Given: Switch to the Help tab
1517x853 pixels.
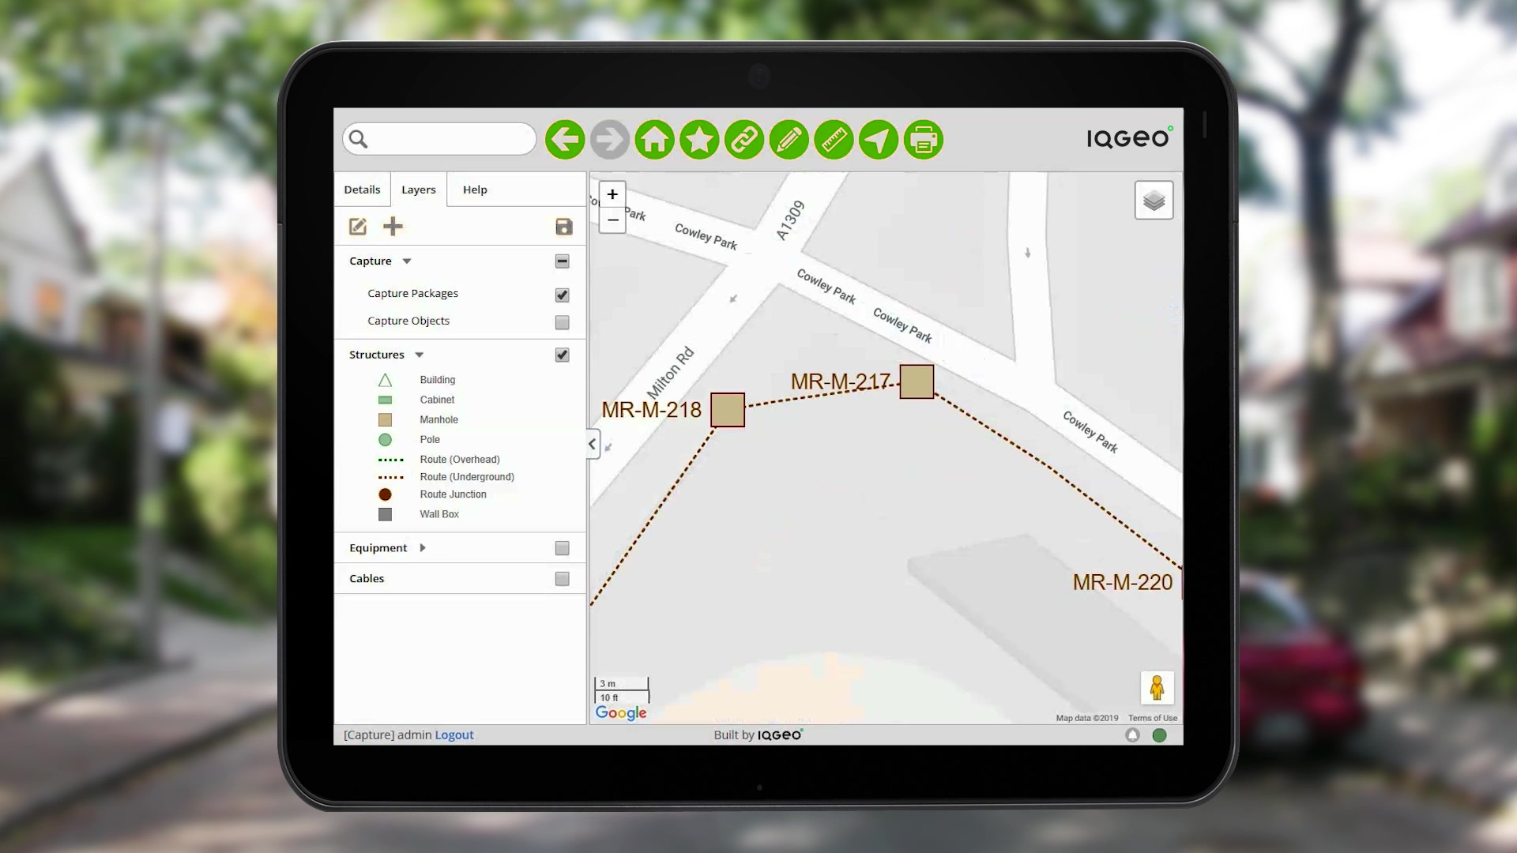Looking at the screenshot, I should point(474,190).
